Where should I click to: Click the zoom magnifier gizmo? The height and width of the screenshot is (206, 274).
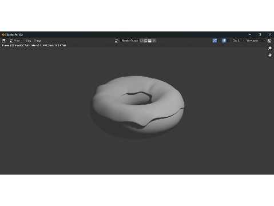[270, 48]
